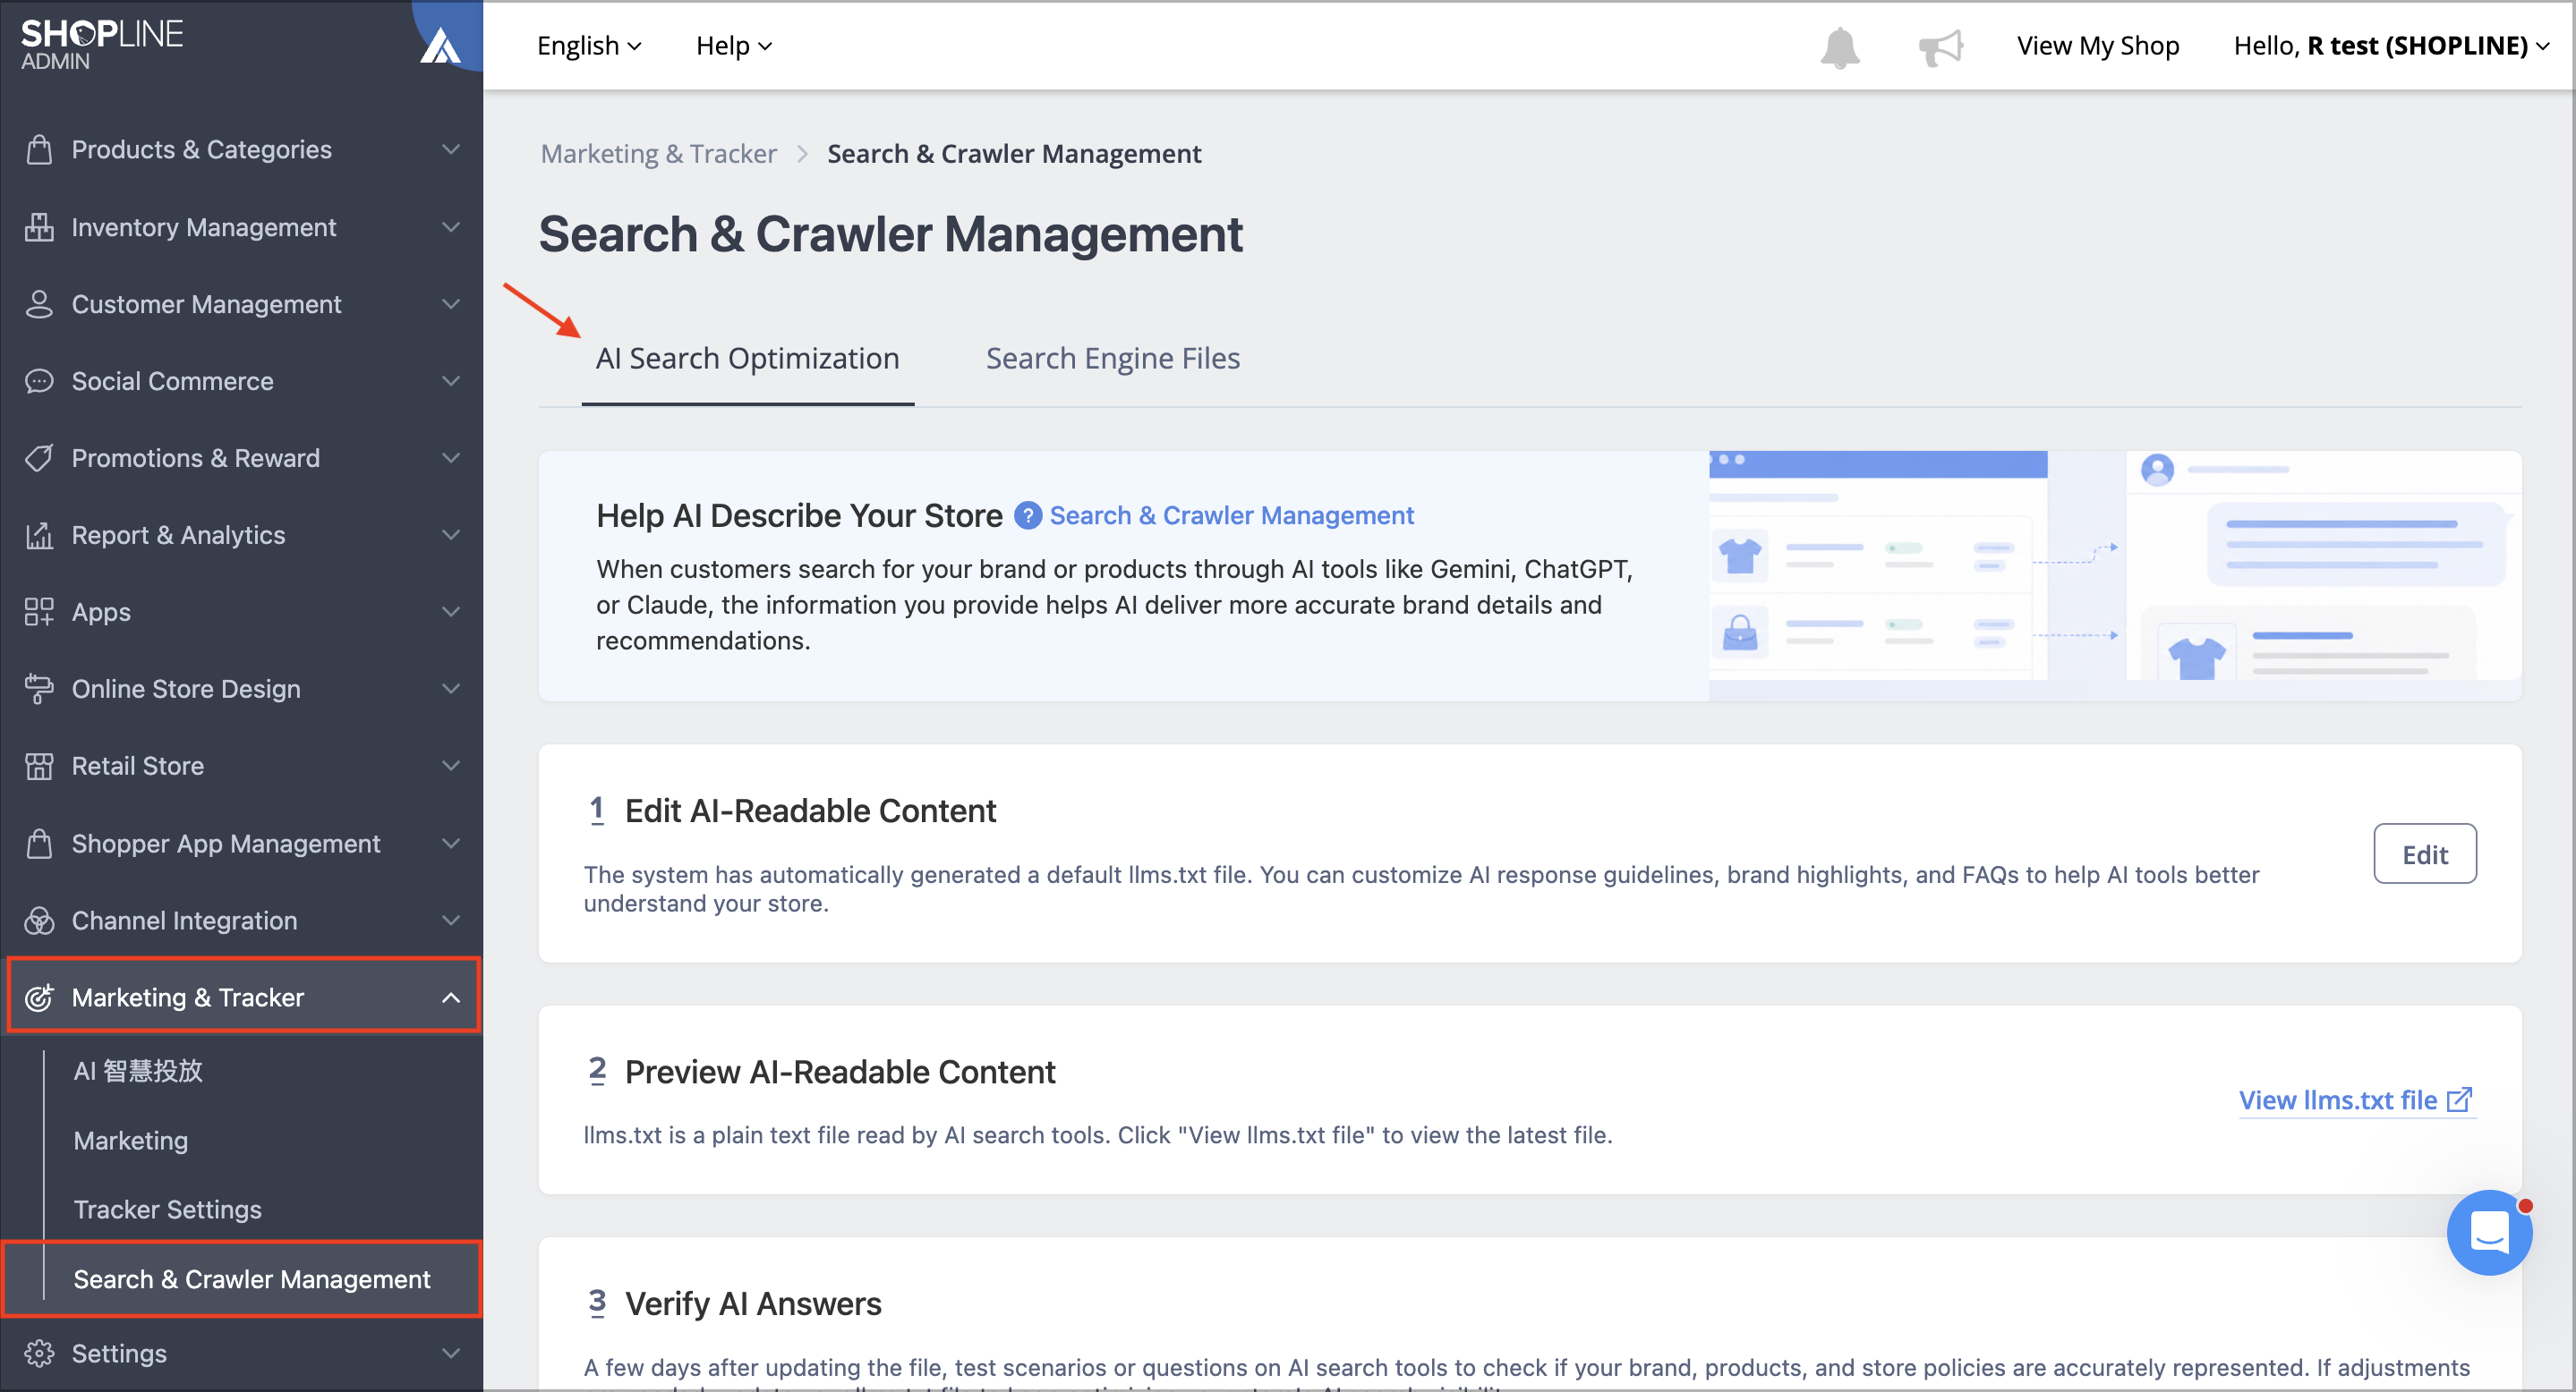Click the Inventory Management boxes icon
Screen dimensions: 2576x1392
[x=39, y=228]
